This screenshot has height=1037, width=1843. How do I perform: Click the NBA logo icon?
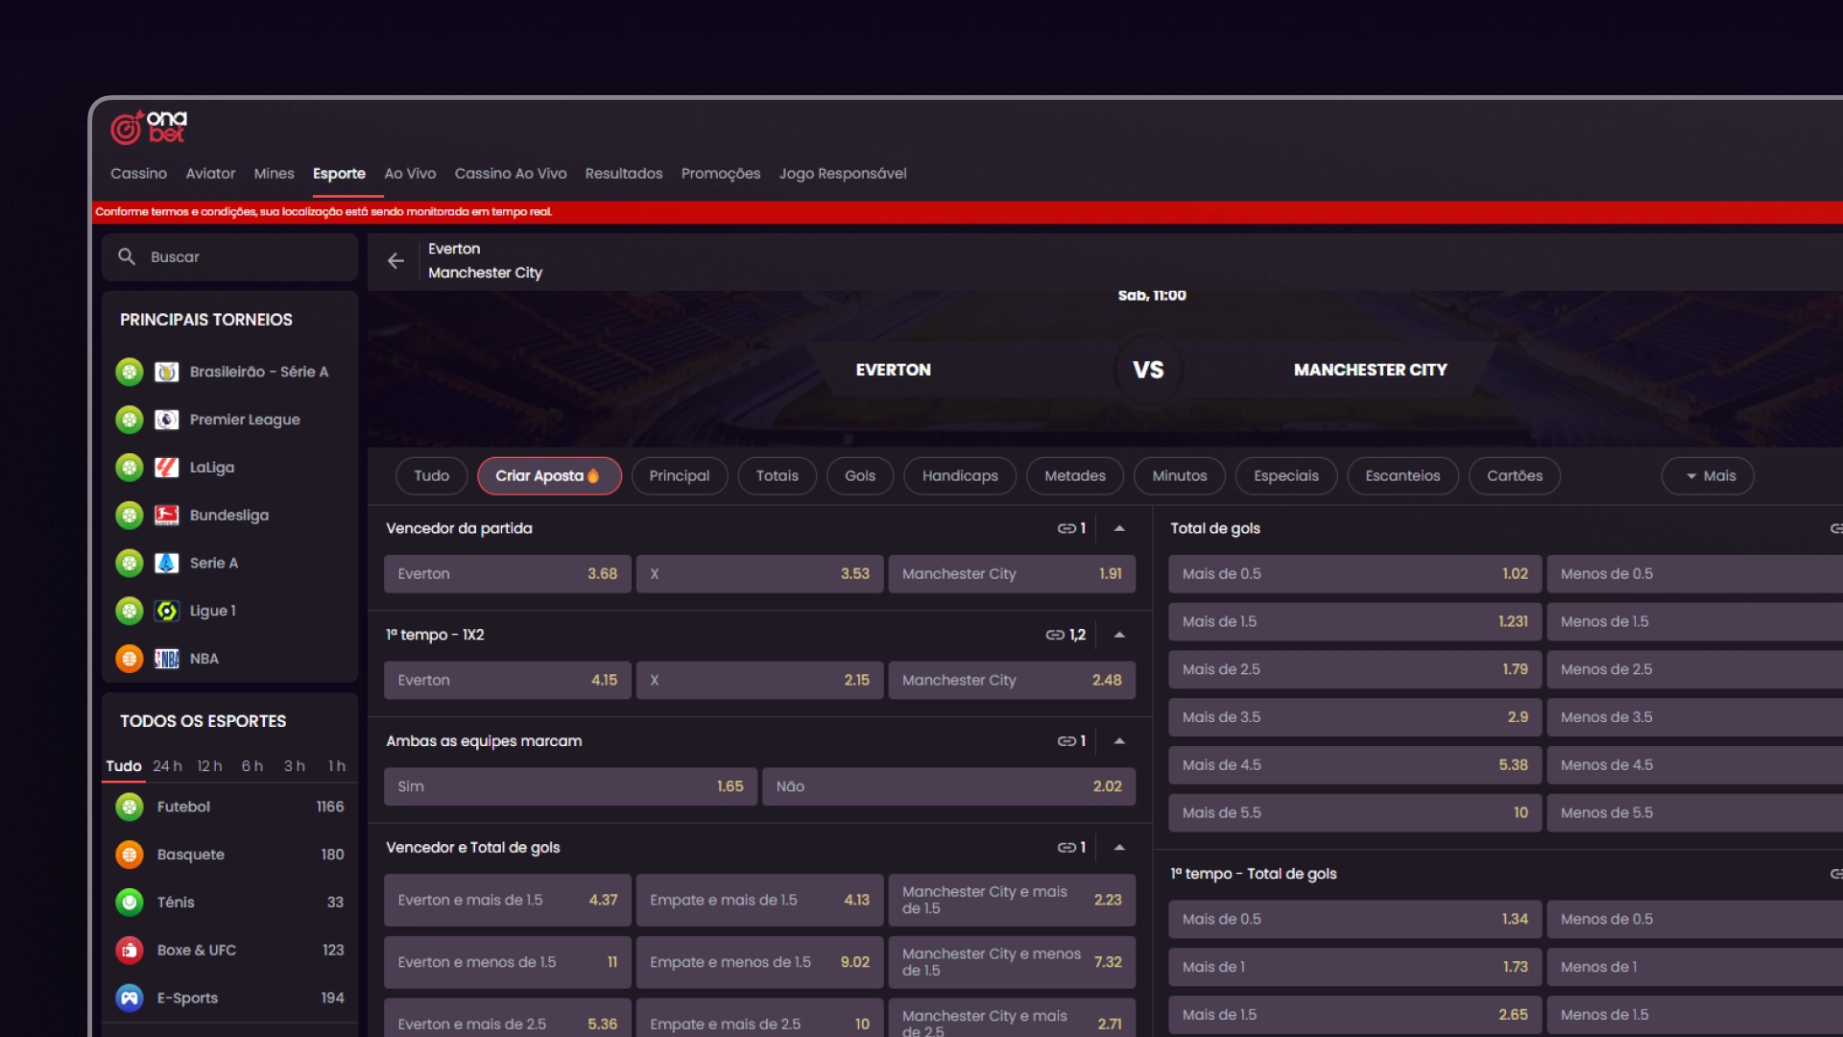pos(166,659)
